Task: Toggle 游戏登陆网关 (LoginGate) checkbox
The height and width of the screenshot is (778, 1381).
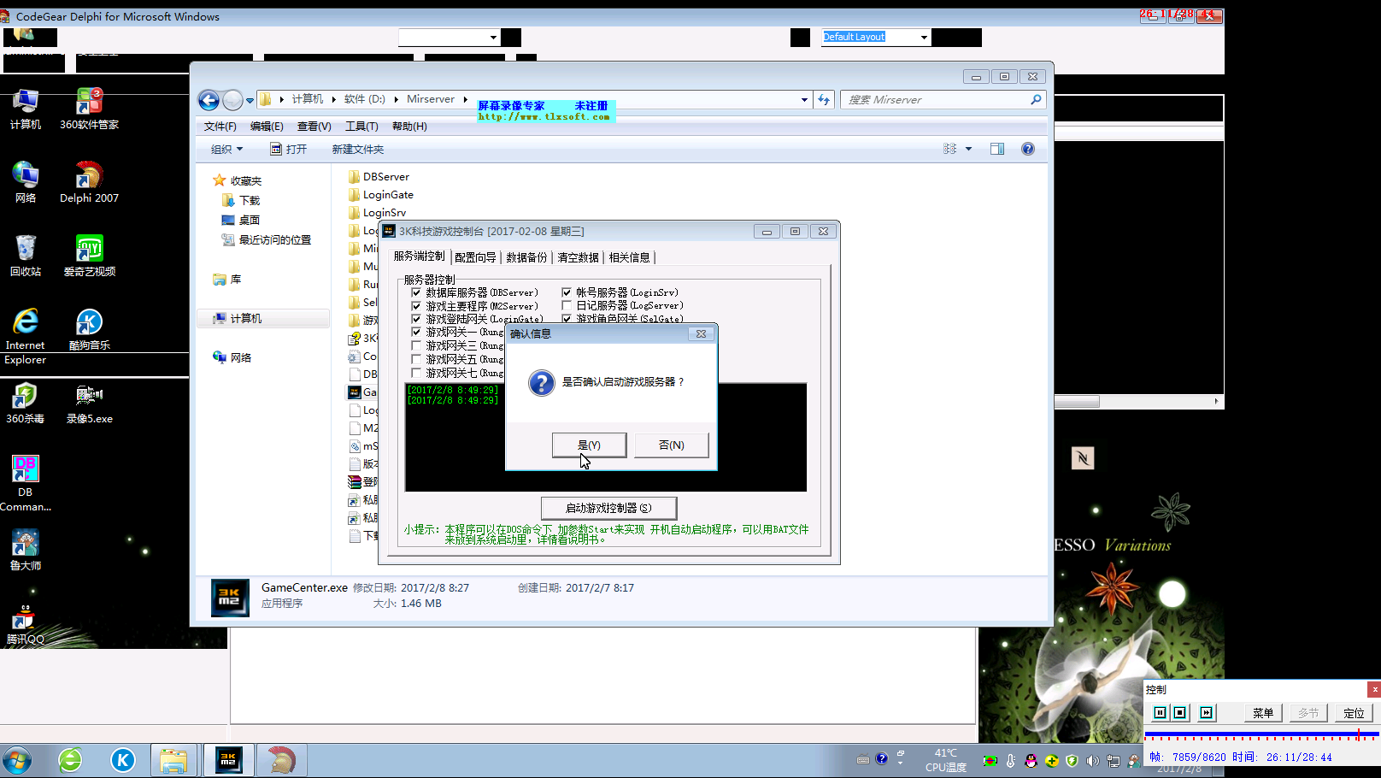Action: pyautogui.click(x=416, y=319)
